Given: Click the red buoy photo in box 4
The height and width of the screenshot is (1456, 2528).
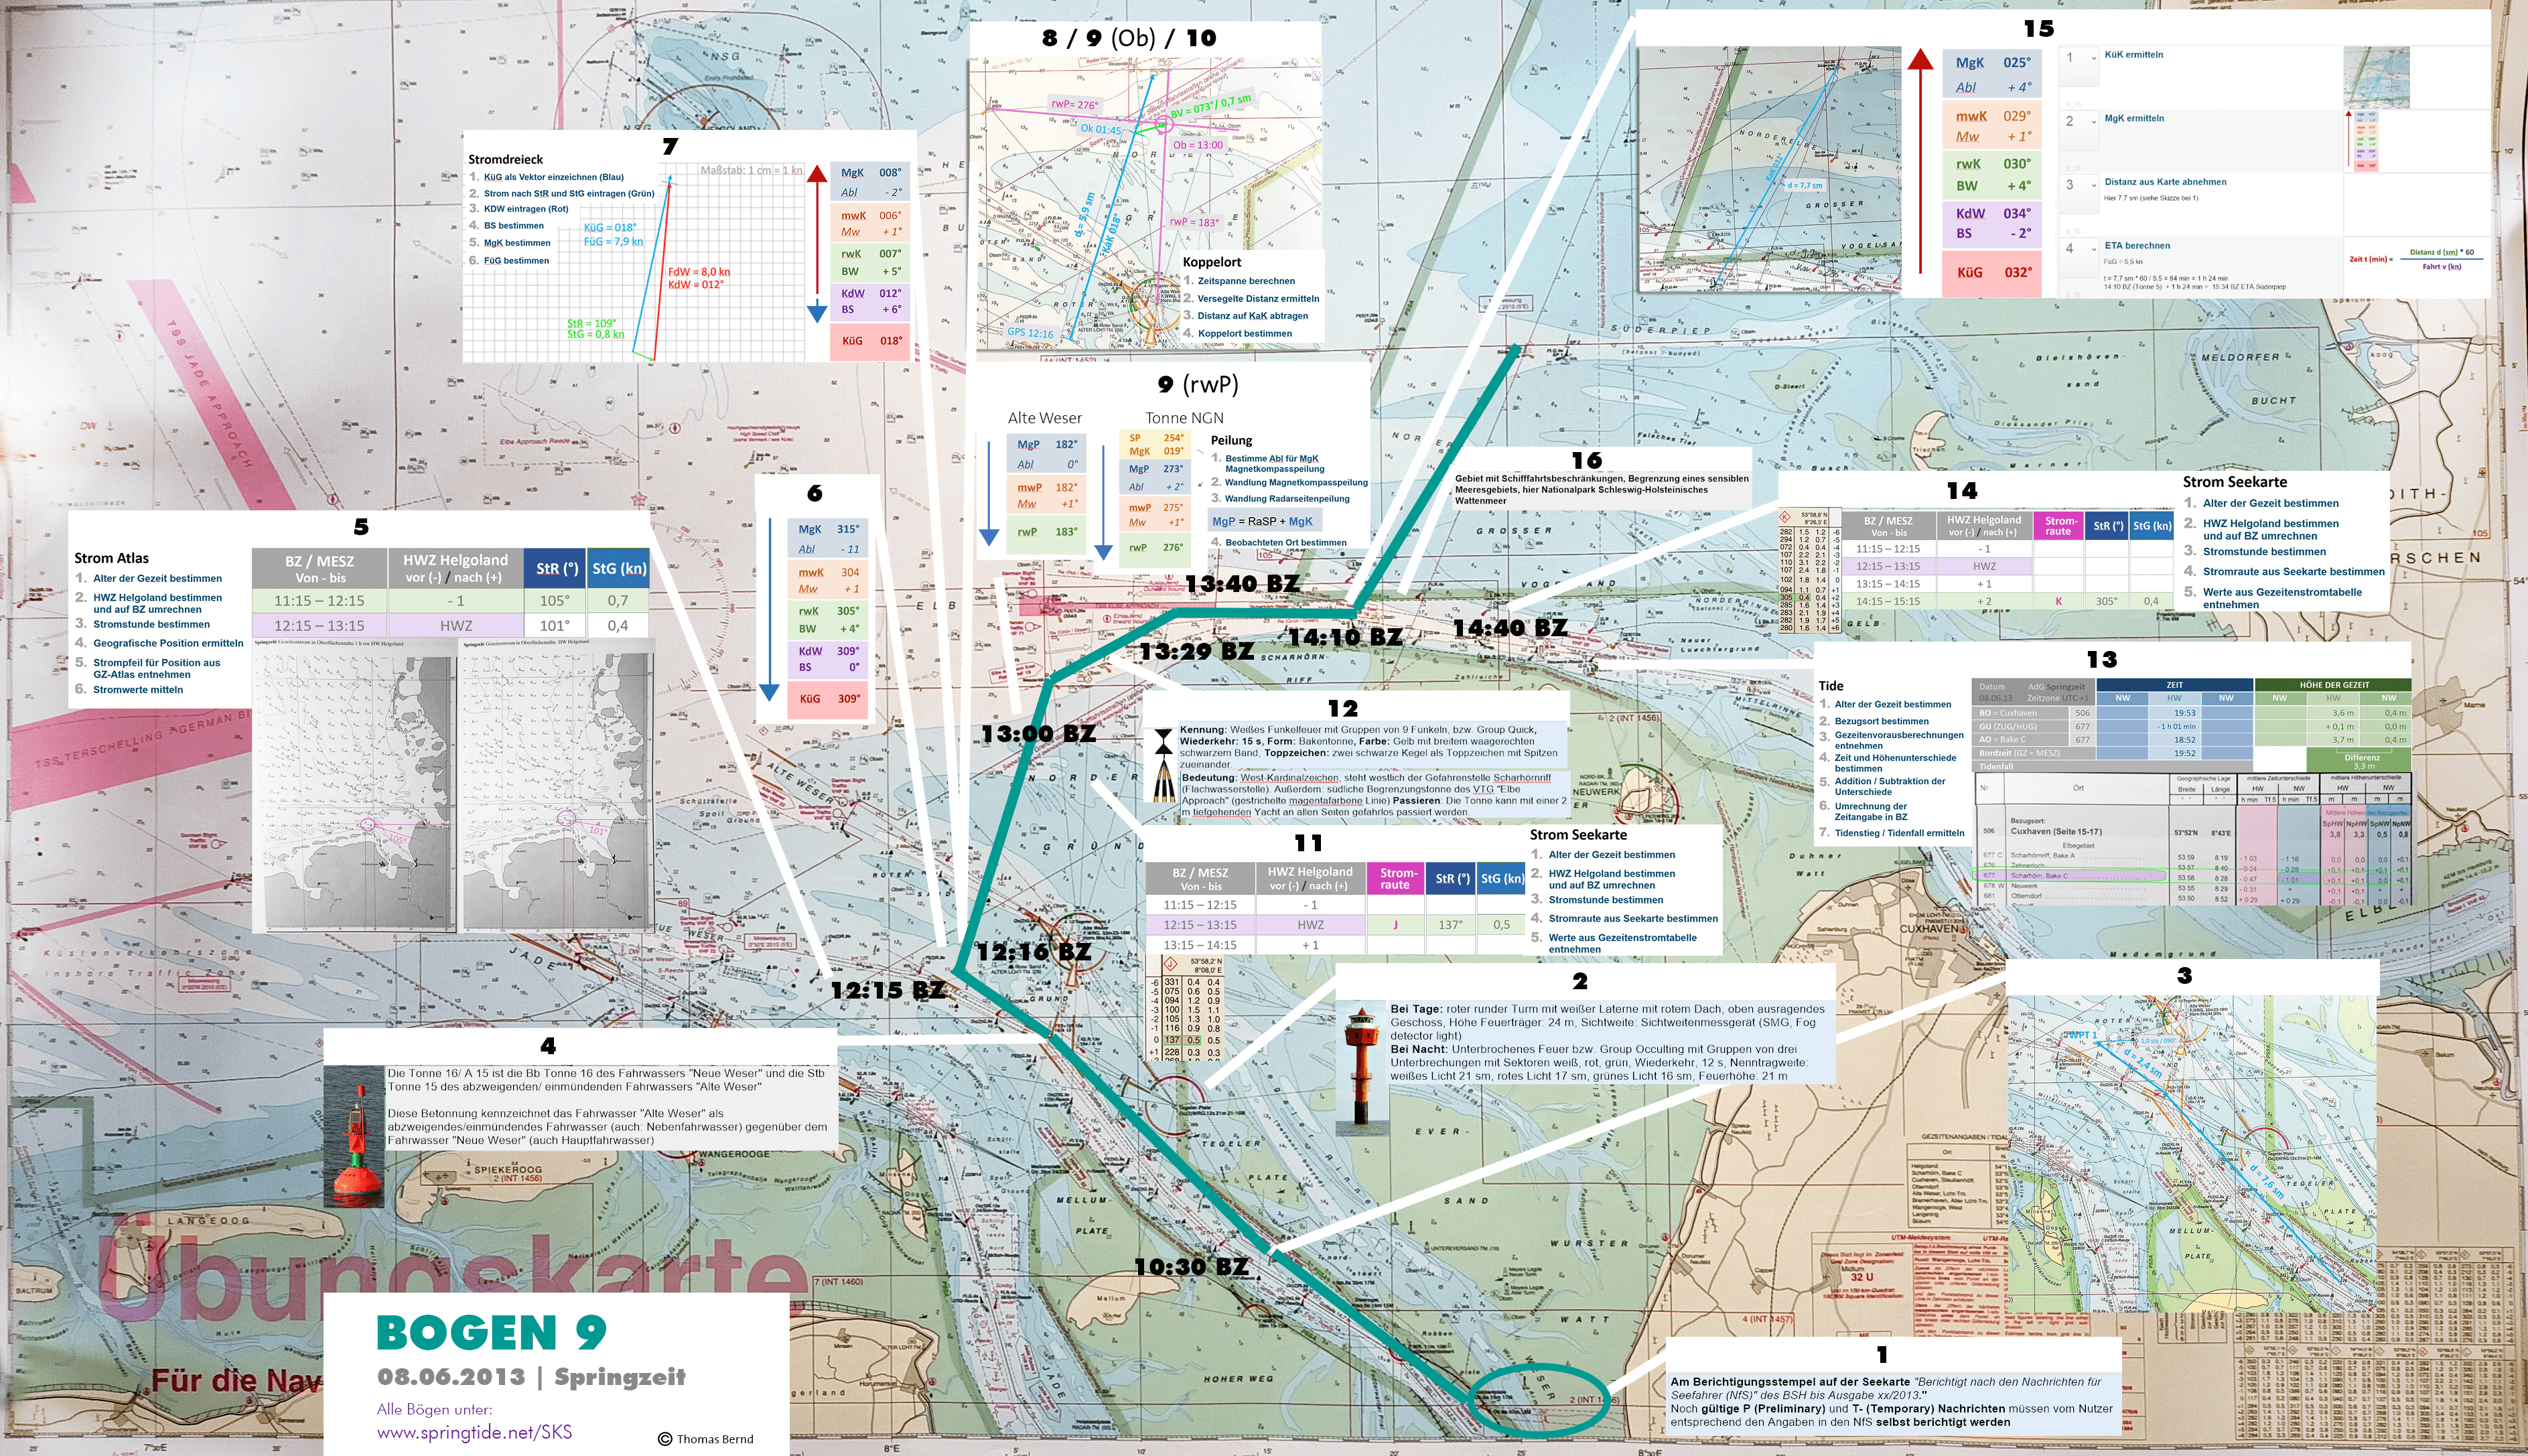Looking at the screenshot, I should [354, 1137].
